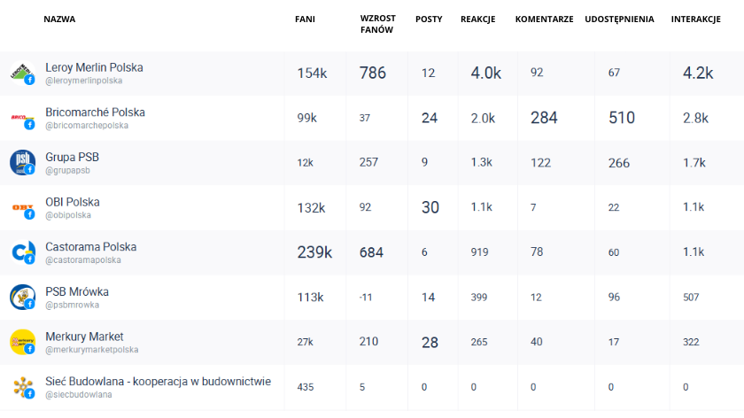Viewport: 744px width, 418px height.
Task: Open the Leroy Merlin Polska page link
Action: [x=94, y=67]
